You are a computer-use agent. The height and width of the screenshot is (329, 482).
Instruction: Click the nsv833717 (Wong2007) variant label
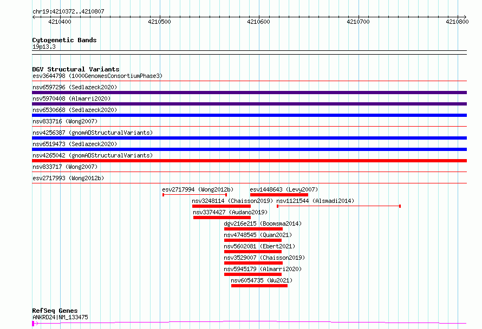pos(65,167)
